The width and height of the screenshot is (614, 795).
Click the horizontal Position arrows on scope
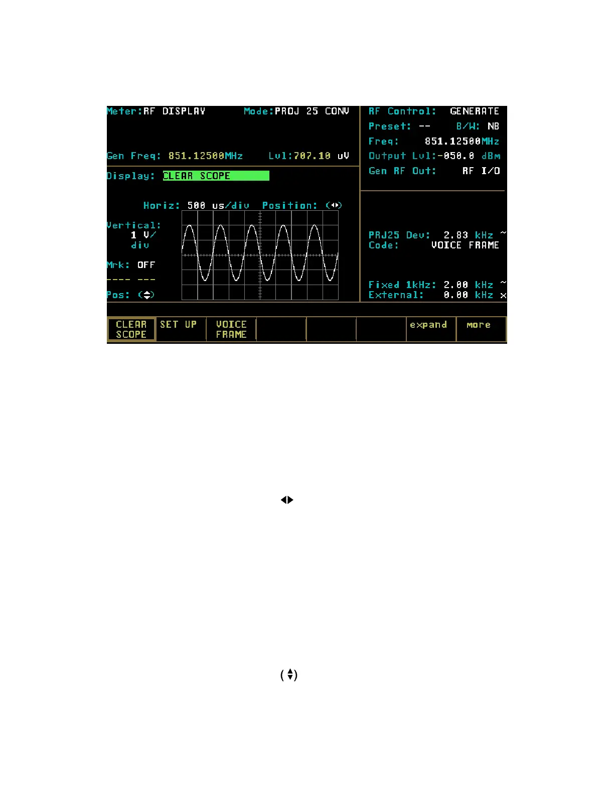click(x=334, y=205)
